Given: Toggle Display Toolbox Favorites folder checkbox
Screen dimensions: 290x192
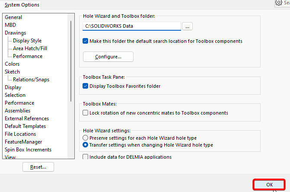Looking at the screenshot, I should click(x=85, y=86).
